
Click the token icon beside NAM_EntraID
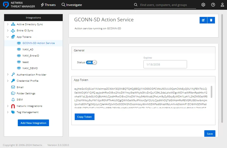(x=19, y=56)
